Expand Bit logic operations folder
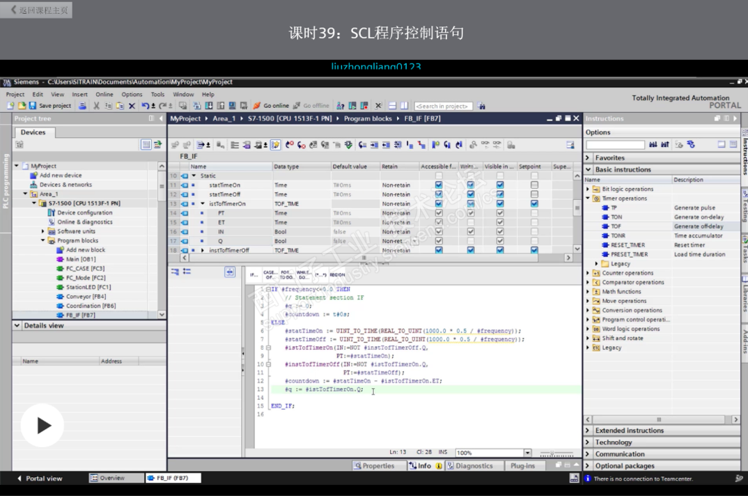Viewport: 748px width, 496px height. (588, 189)
